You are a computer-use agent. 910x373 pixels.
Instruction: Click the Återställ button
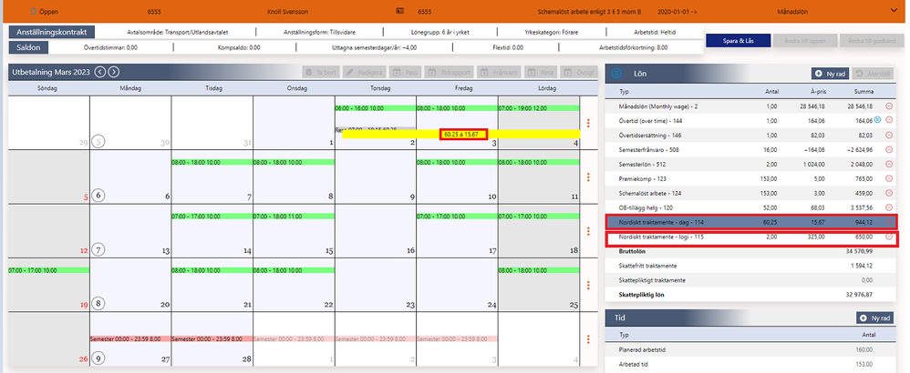pos(873,74)
